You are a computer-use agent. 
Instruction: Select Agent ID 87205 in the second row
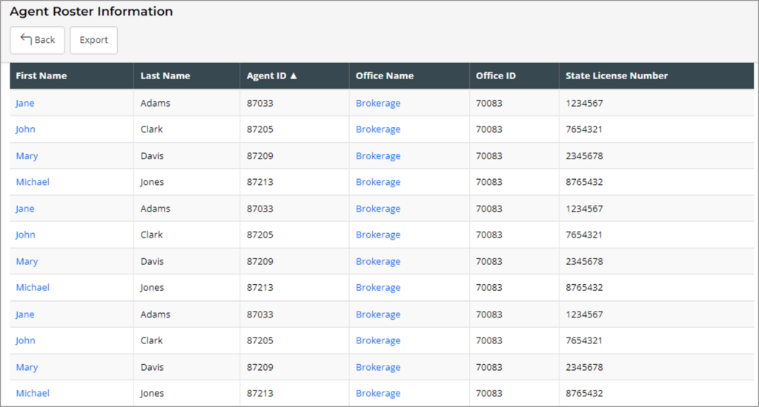(x=260, y=129)
